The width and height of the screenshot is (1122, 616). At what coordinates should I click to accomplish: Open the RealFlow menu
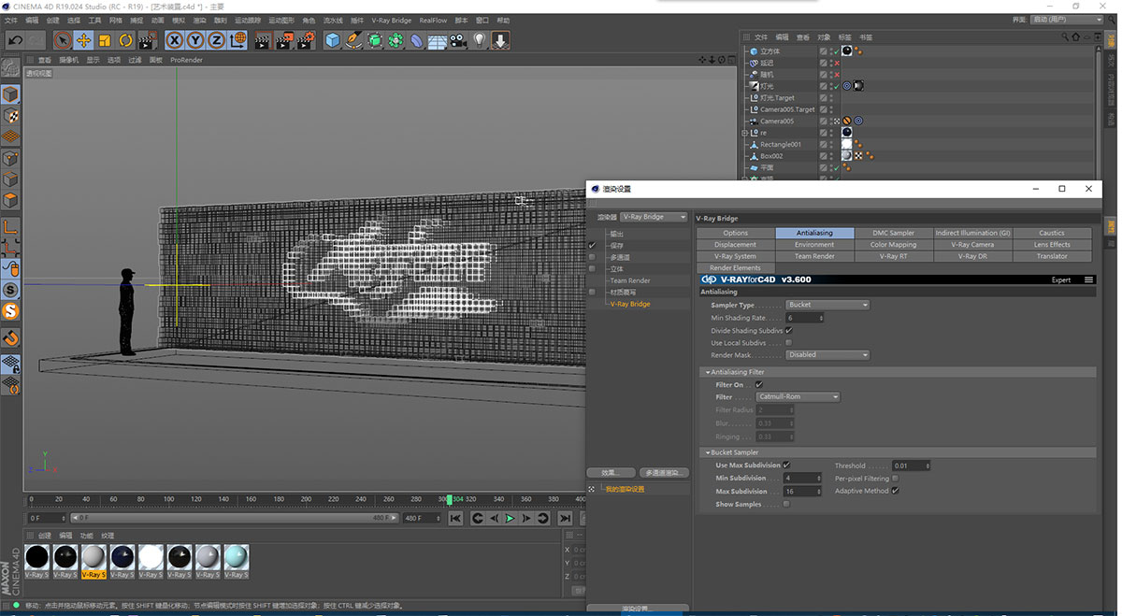pos(433,20)
